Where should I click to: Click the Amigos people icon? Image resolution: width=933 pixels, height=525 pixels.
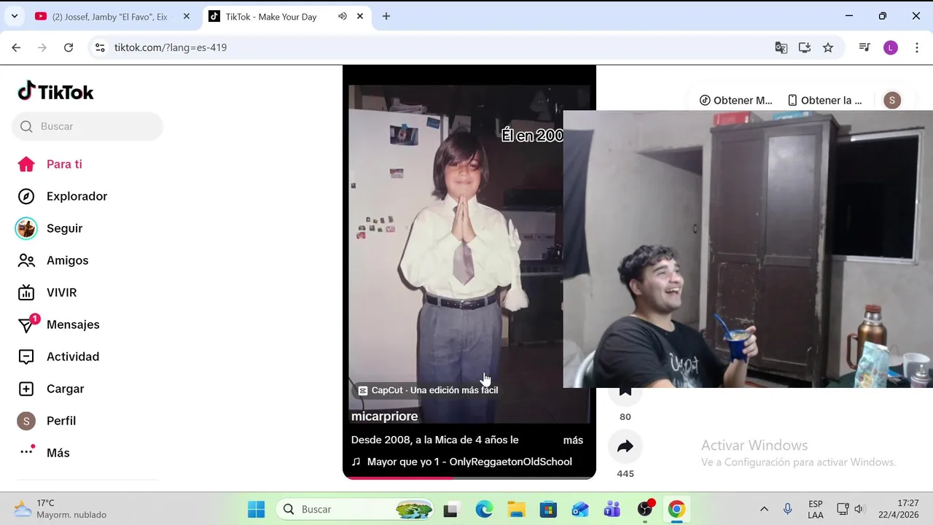(26, 260)
